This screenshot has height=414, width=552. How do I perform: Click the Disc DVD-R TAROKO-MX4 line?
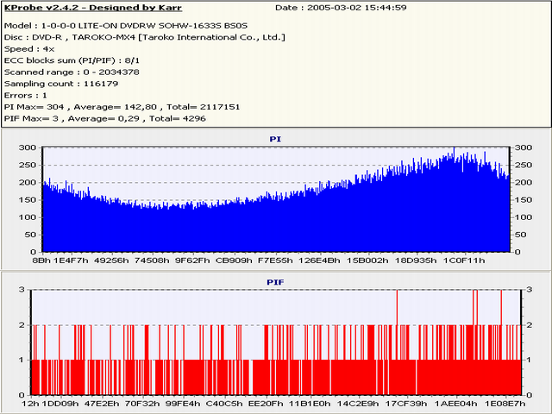pos(144,37)
